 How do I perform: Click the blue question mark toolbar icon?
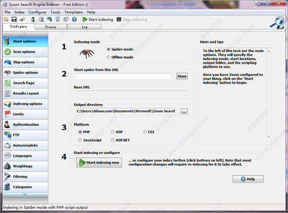pyautogui.click(x=74, y=19)
